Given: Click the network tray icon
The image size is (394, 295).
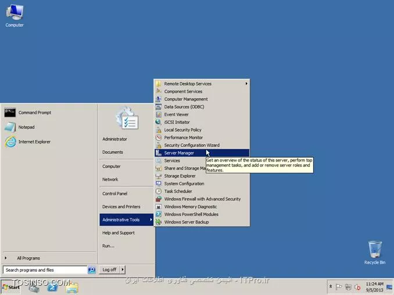Looking at the screenshot, I should pos(348,286).
